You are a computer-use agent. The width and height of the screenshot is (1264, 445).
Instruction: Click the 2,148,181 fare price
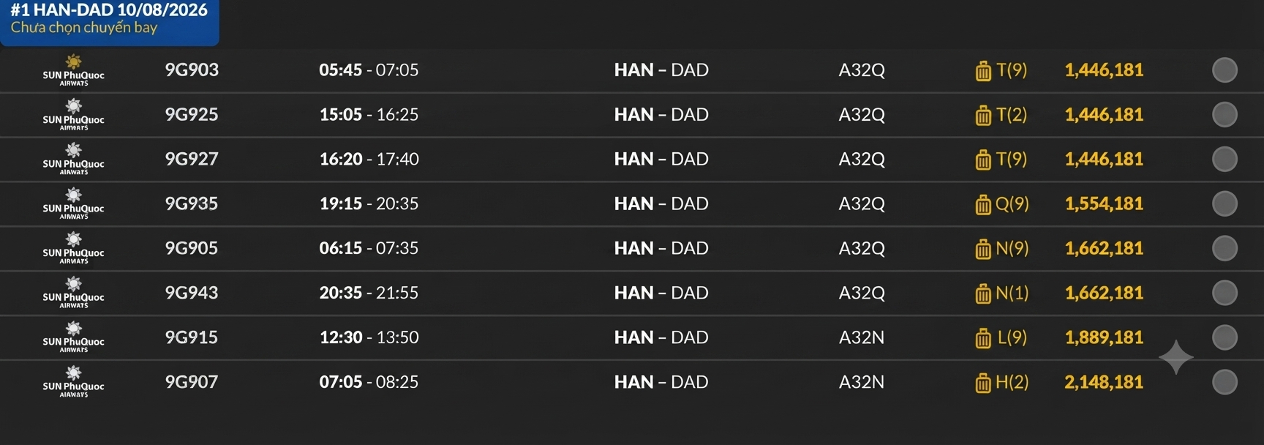coord(1104,382)
